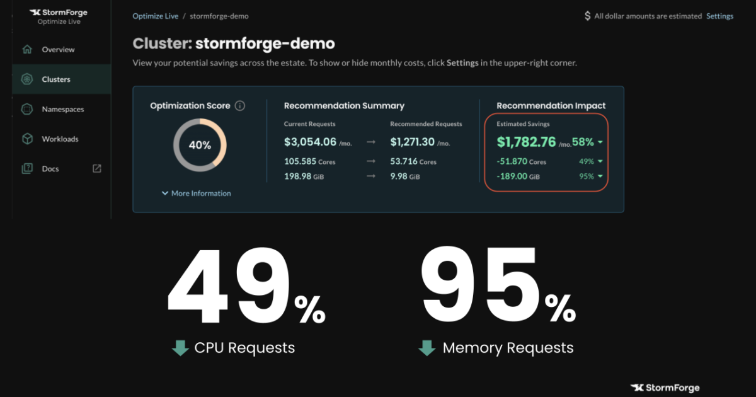Select the Workloads icon in the sidebar
This screenshot has width=756, height=397.
(x=27, y=139)
